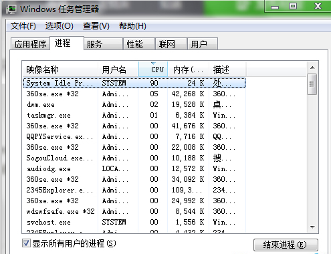This screenshot has width=331, height=254.
Task: Sort by 内存 column header
Action: [x=189, y=70]
